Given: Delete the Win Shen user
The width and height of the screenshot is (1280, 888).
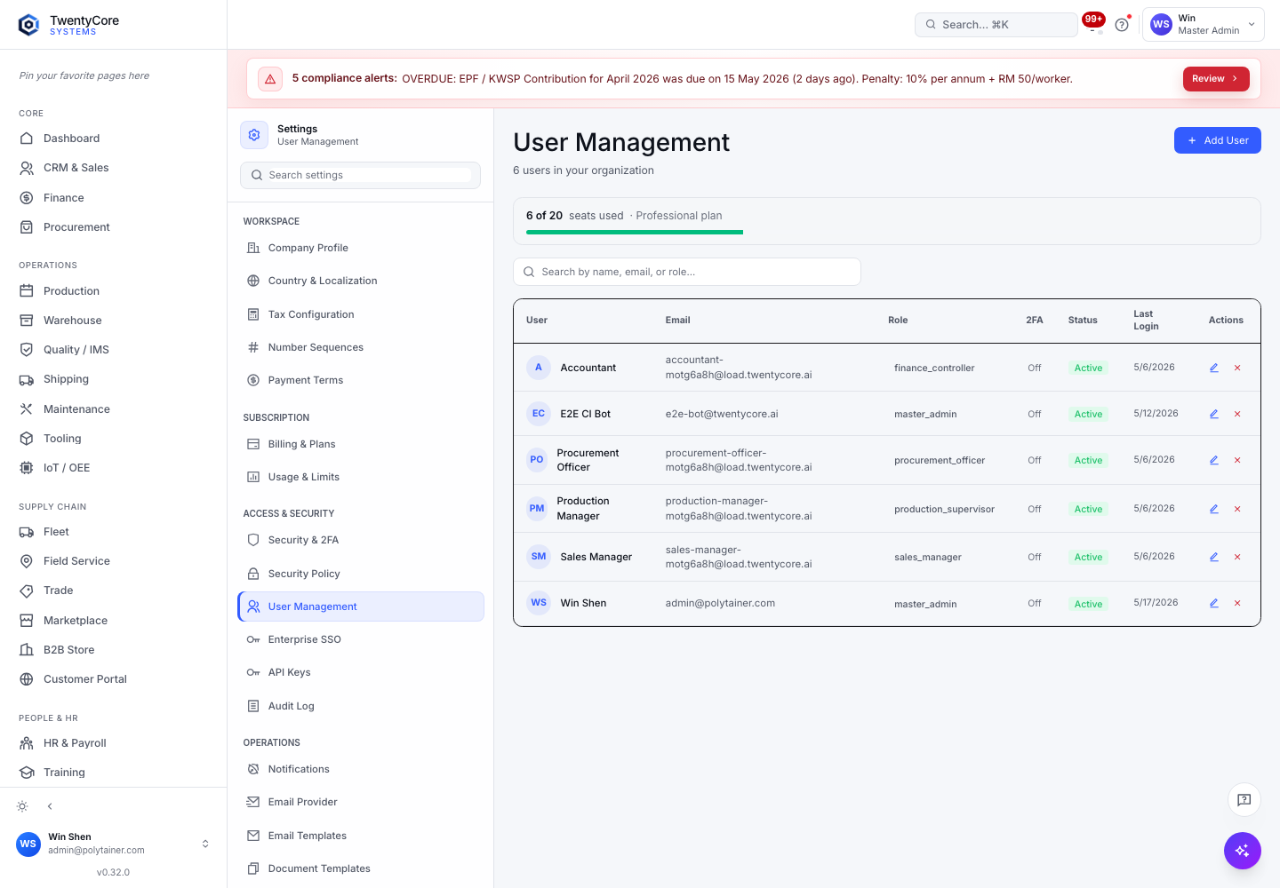Looking at the screenshot, I should pos(1237,603).
